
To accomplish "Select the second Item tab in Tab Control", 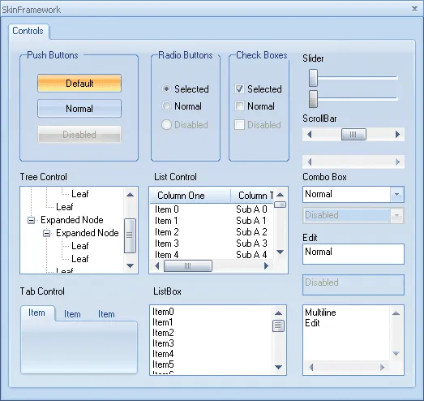I will point(72,314).
